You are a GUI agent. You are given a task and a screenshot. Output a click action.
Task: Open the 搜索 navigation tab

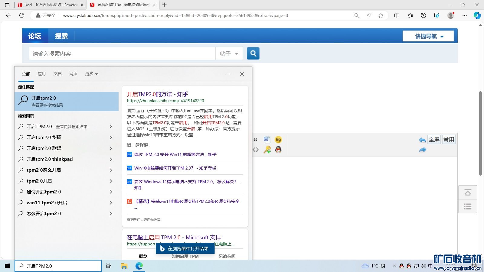click(61, 36)
